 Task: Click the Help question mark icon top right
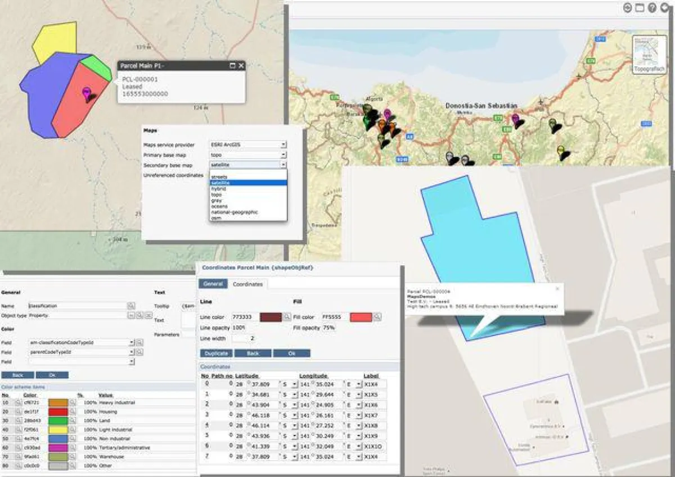tap(651, 7)
